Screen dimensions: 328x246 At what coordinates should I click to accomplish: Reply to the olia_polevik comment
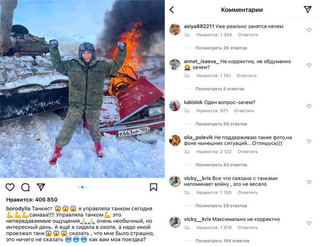[x=248, y=152]
